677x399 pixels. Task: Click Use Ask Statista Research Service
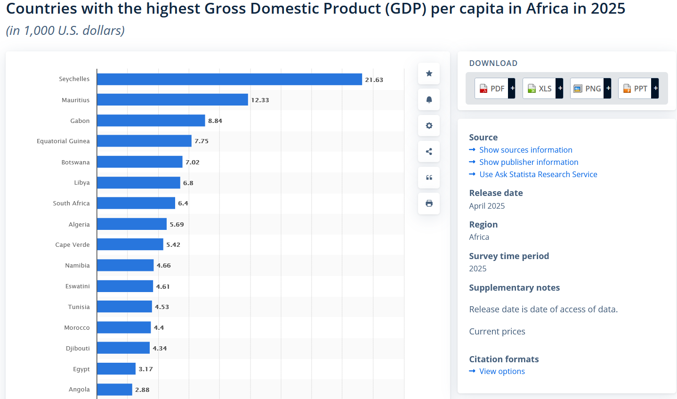click(x=538, y=174)
